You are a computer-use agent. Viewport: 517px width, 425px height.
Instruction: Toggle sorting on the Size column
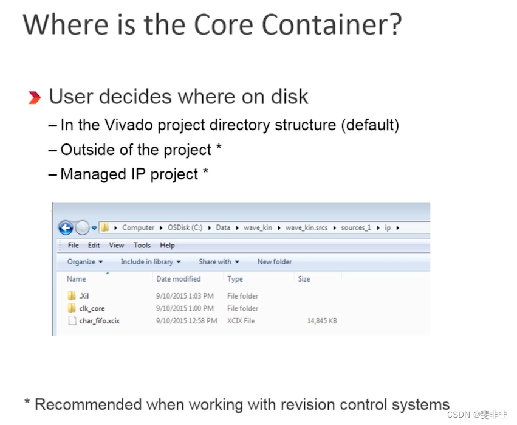tap(306, 278)
